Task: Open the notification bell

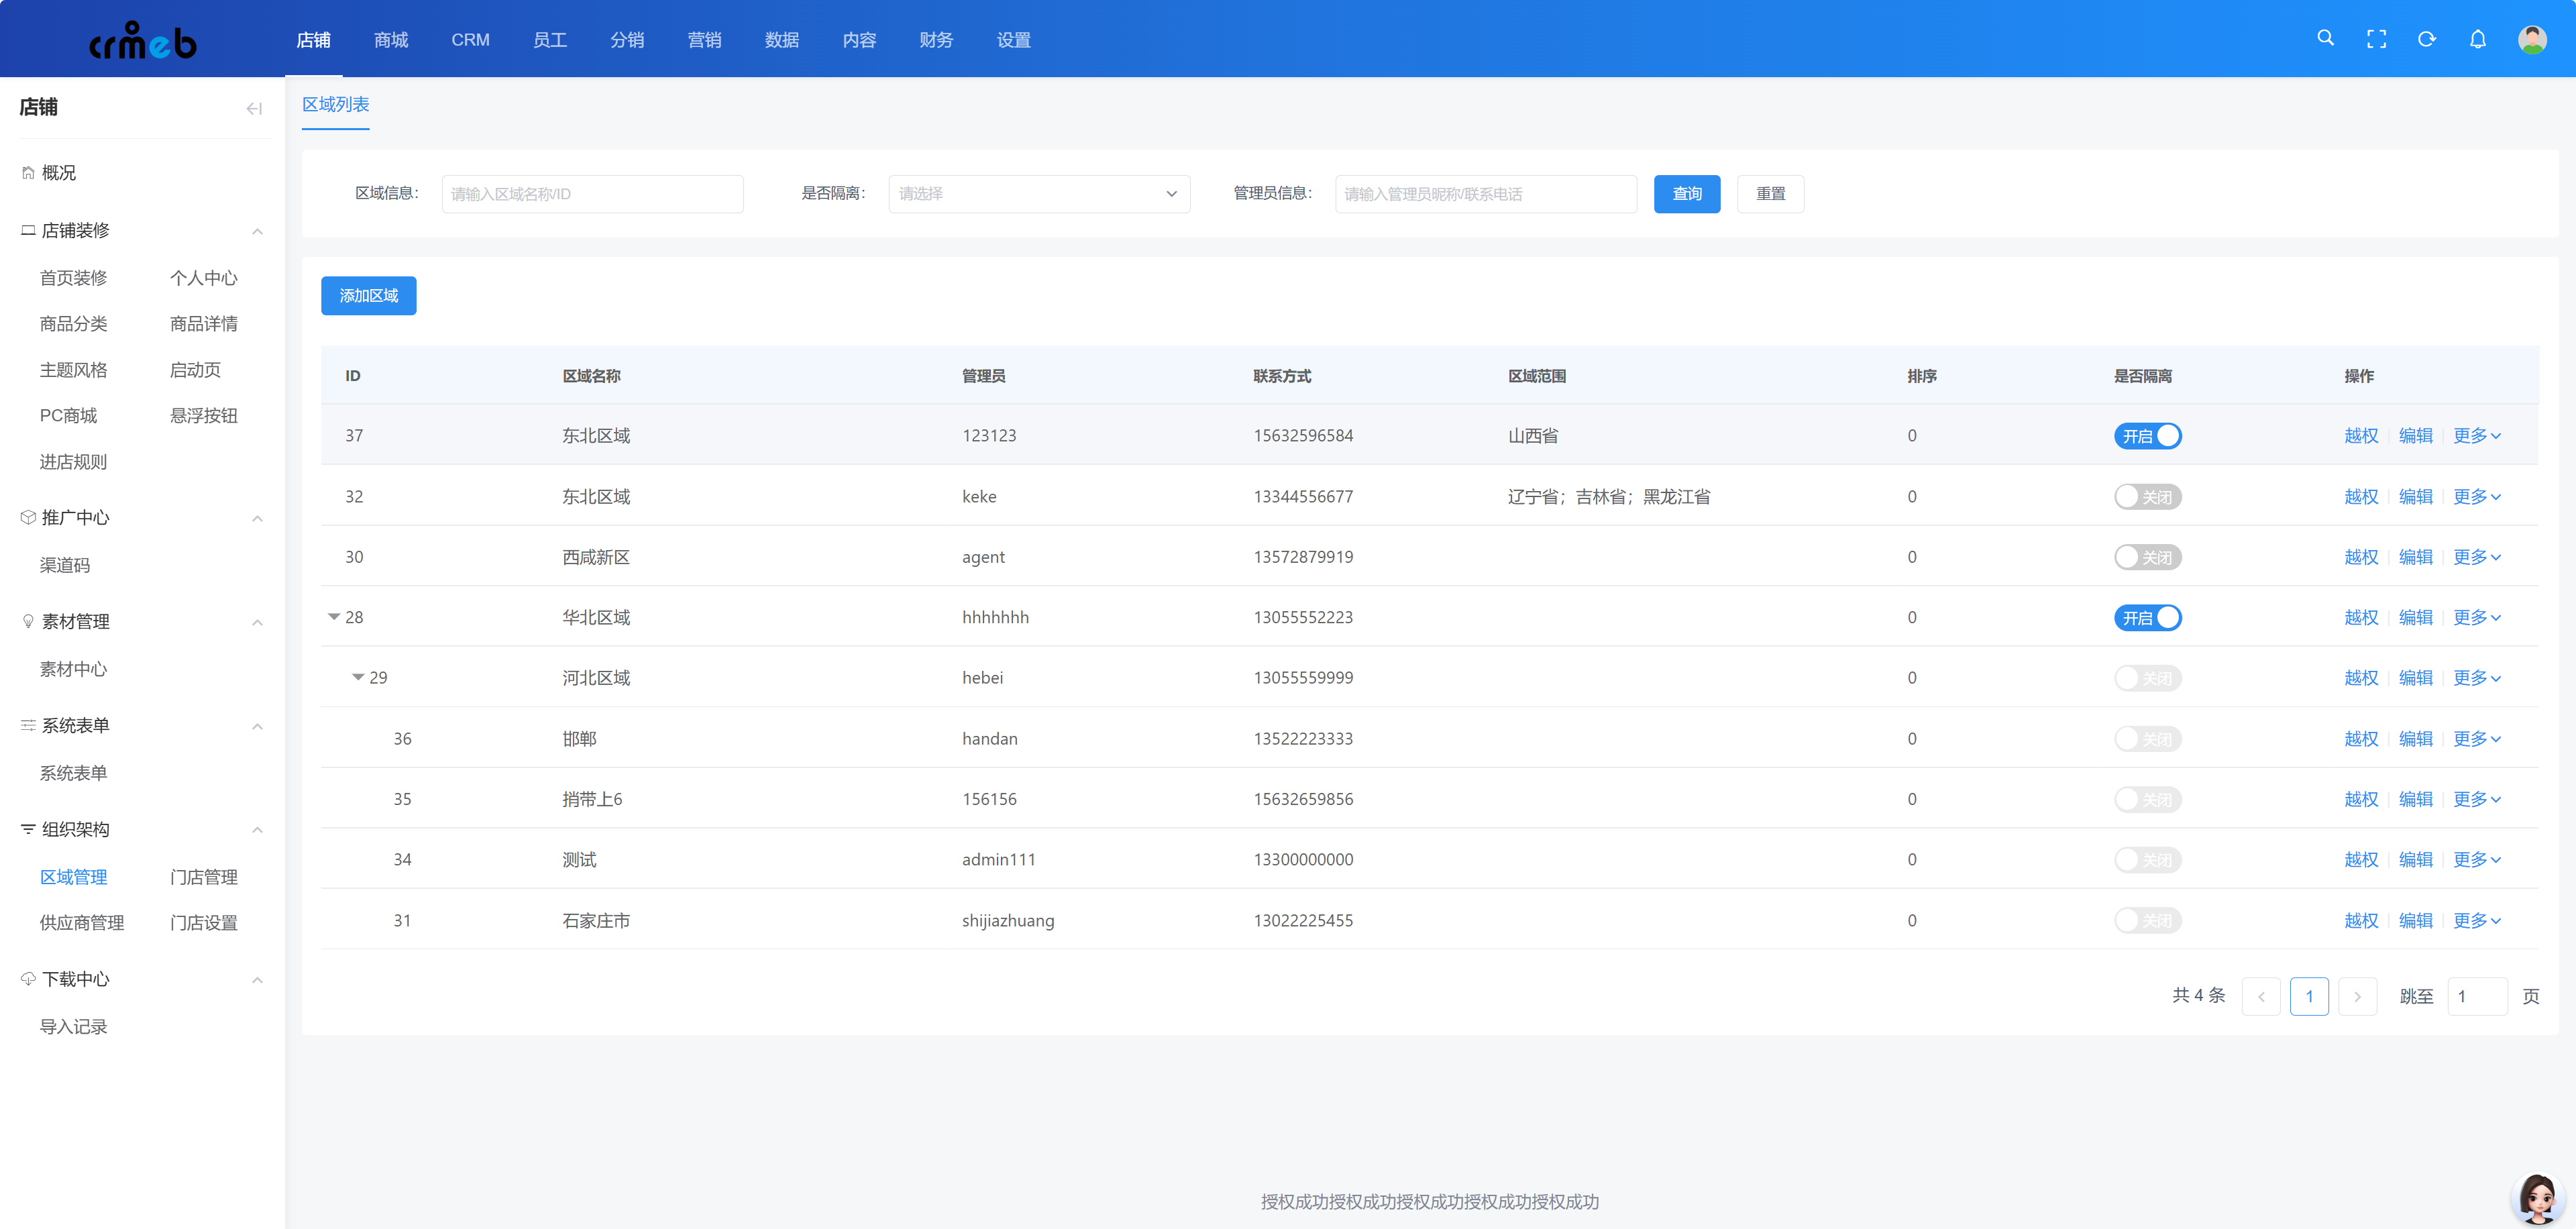Action: pyautogui.click(x=2477, y=39)
